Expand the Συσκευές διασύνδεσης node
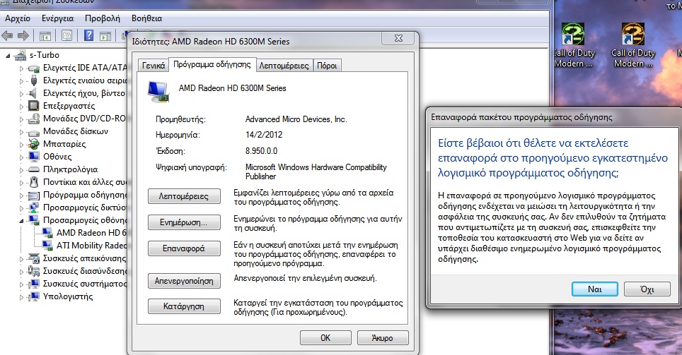The width and height of the screenshot is (682, 355). coord(21,272)
